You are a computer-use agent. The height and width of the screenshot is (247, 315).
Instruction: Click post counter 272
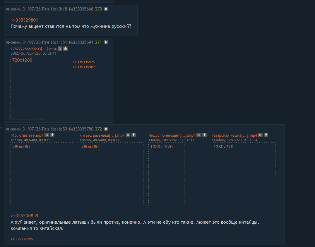(99, 129)
